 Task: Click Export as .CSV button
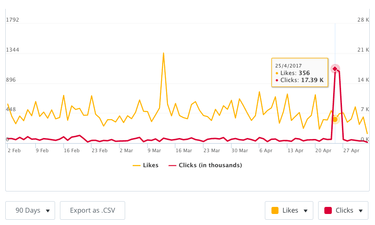coord(93,210)
